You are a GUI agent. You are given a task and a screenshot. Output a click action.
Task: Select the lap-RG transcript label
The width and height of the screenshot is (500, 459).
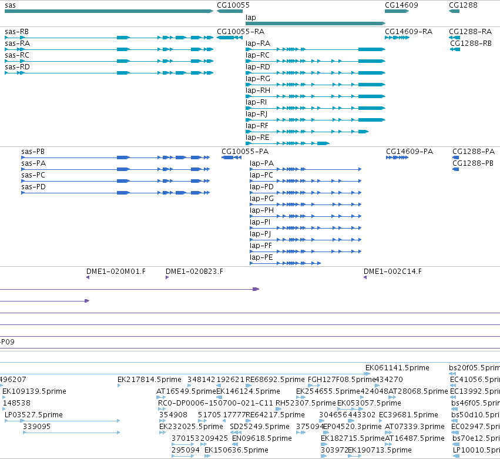coord(258,79)
